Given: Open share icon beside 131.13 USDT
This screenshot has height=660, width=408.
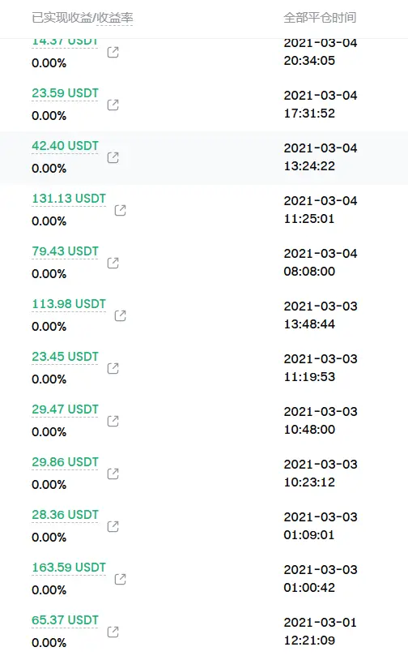Looking at the screenshot, I should [120, 210].
